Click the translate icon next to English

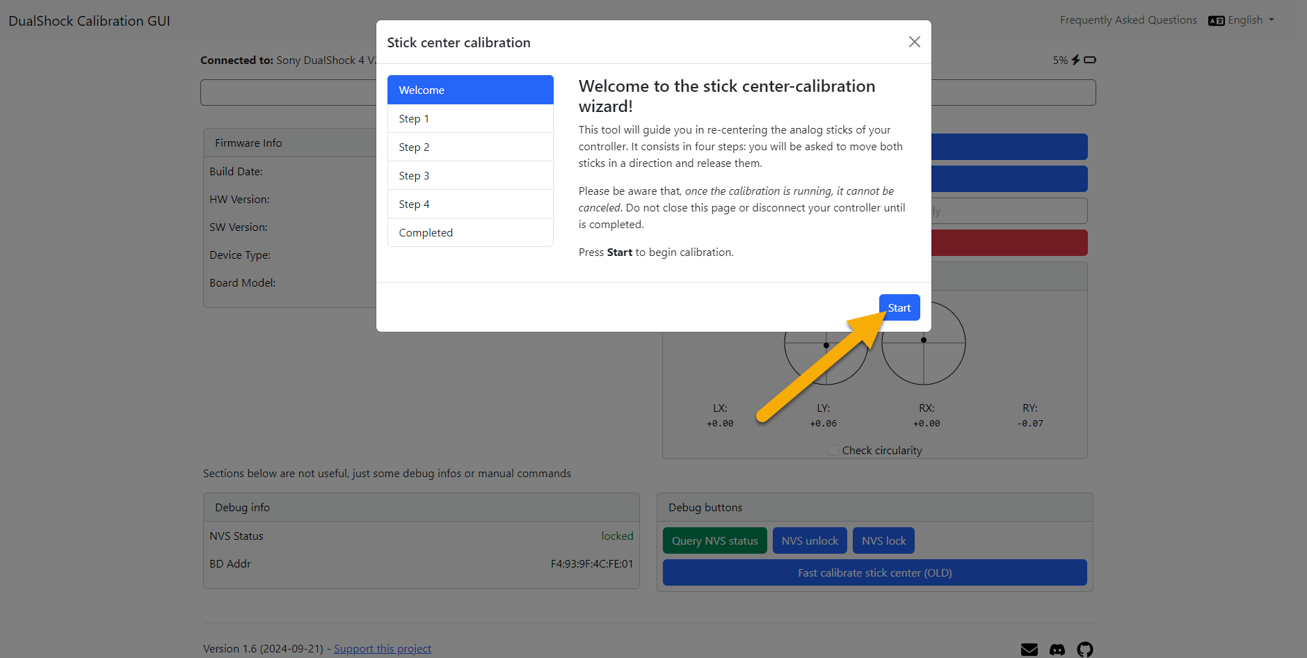(x=1215, y=20)
